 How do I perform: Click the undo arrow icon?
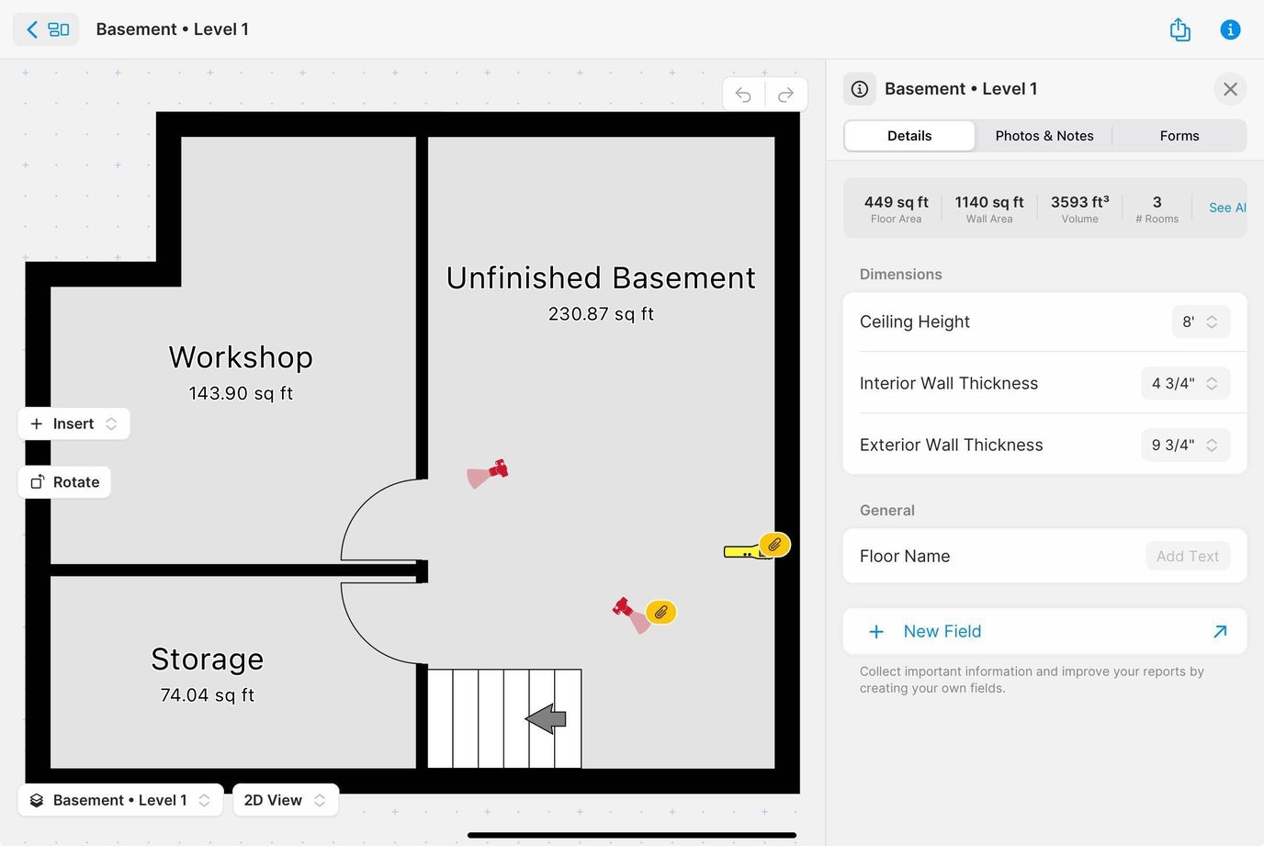(743, 95)
